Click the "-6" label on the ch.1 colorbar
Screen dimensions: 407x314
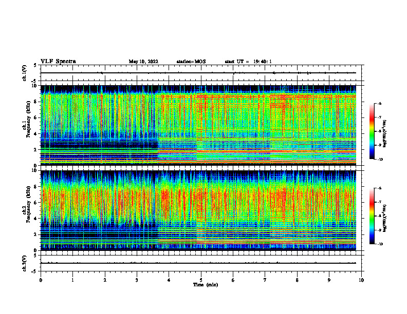coord(379,104)
